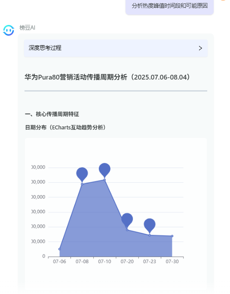Click the 07-23 data point on line
This screenshot has height=294, width=230.
(x=150, y=235)
